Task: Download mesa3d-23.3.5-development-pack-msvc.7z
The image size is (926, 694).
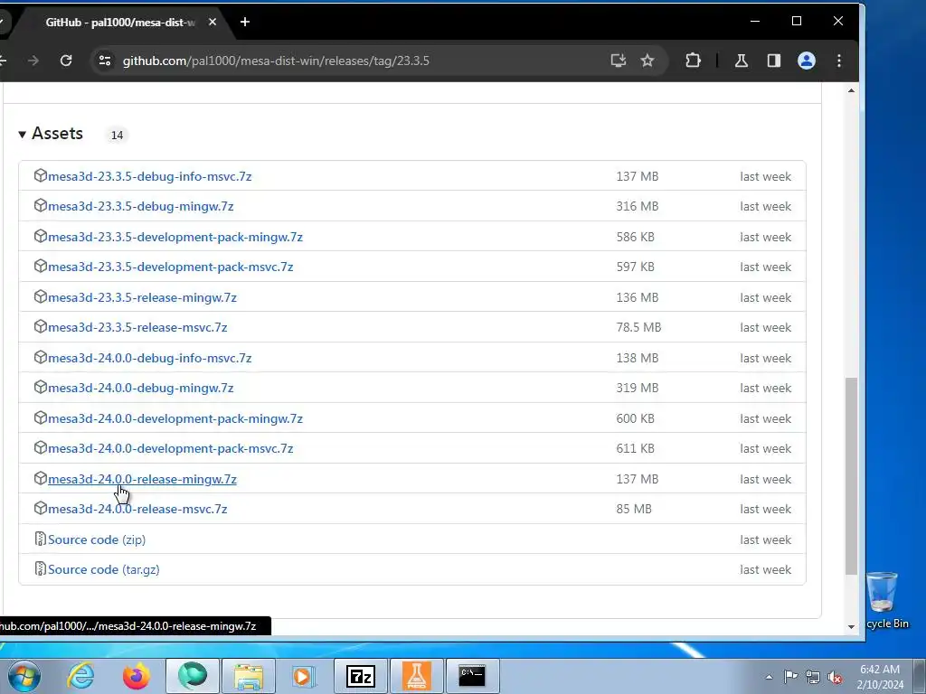Action: point(170,267)
